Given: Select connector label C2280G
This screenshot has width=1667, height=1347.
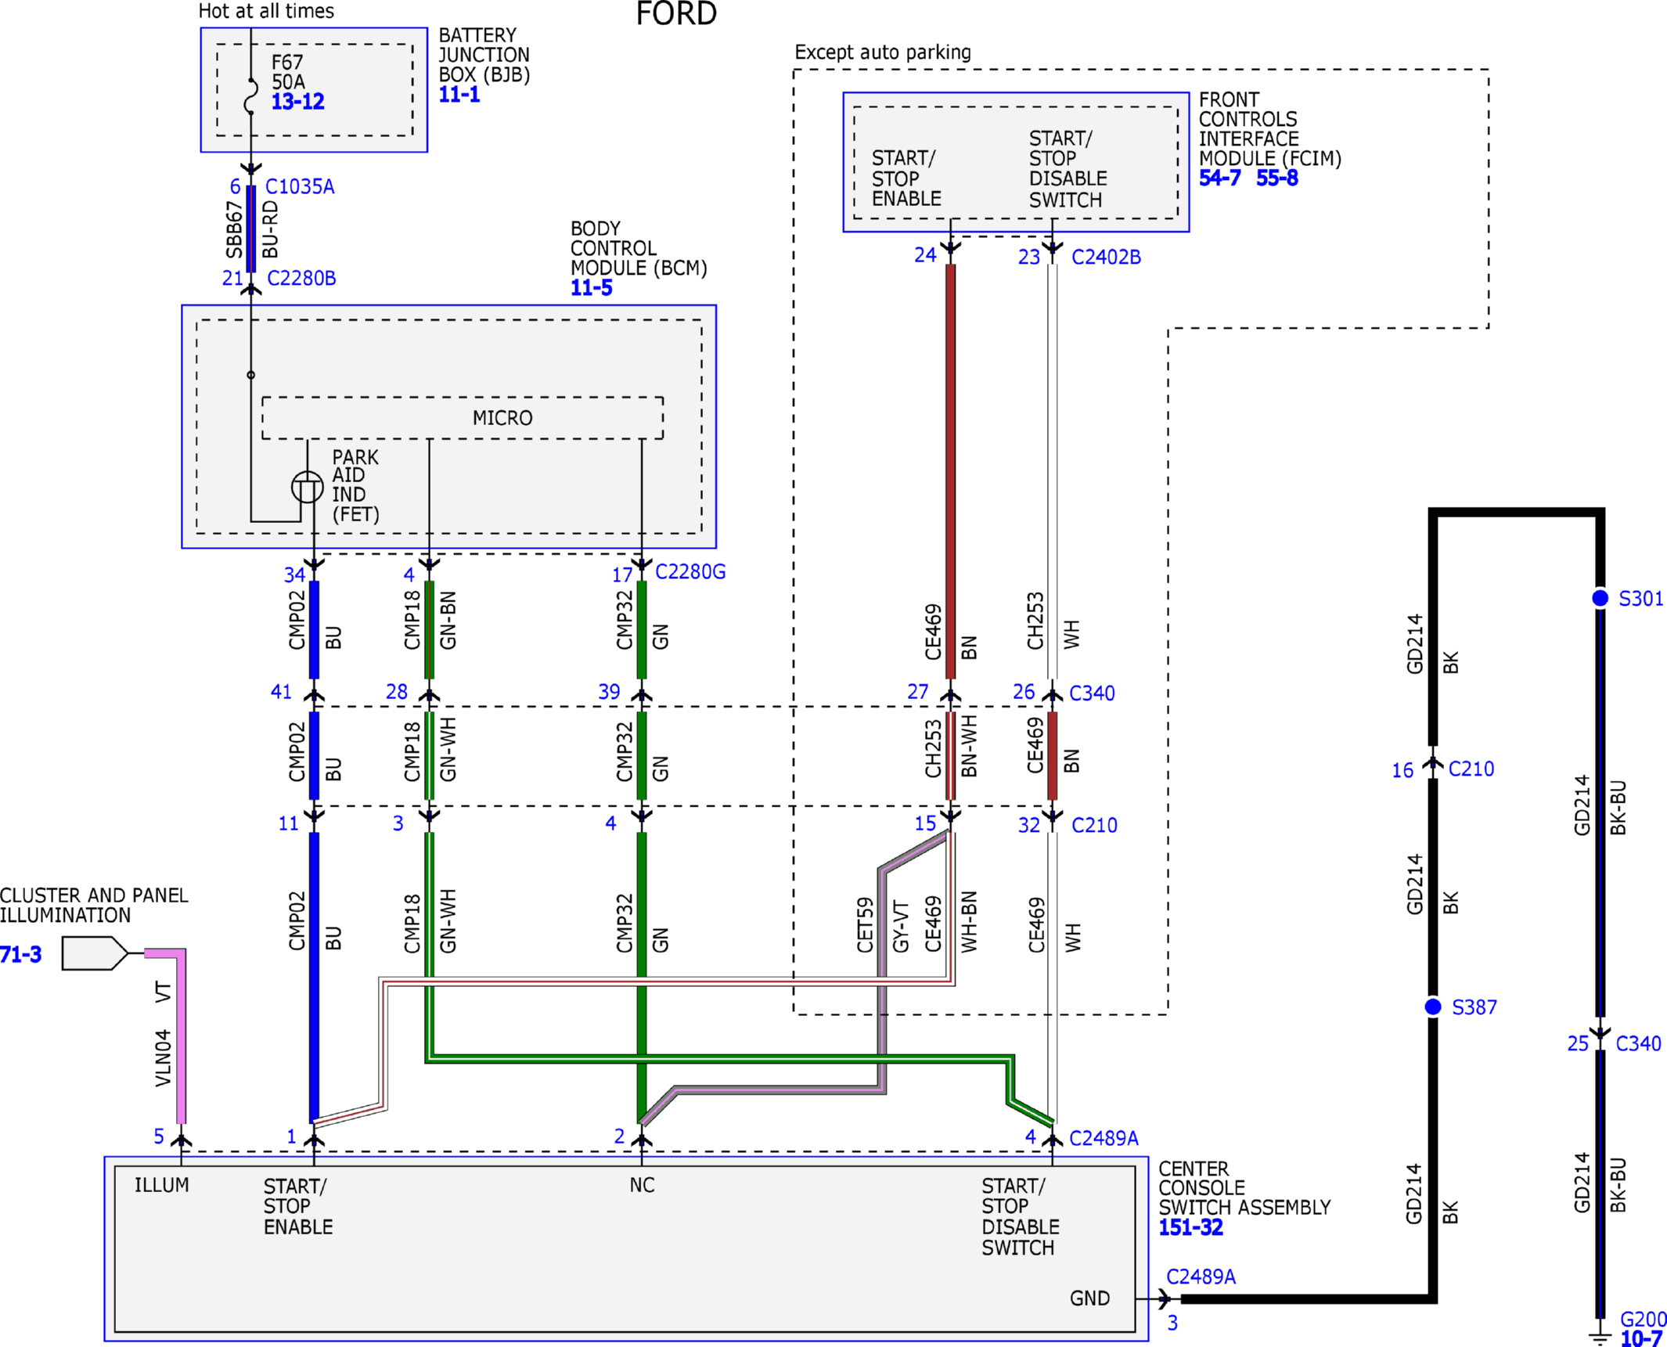Looking at the screenshot, I should point(690,572).
